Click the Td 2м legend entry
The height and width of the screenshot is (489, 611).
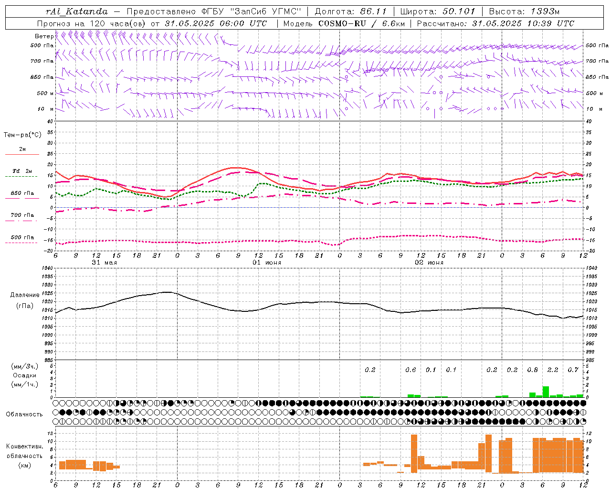22,171
